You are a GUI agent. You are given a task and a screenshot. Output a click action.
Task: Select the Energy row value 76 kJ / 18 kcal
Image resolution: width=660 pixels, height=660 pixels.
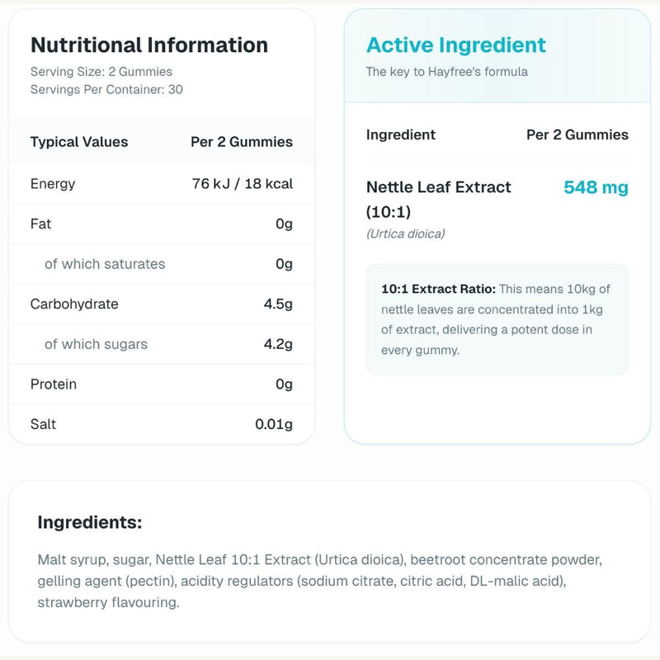(x=242, y=183)
